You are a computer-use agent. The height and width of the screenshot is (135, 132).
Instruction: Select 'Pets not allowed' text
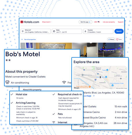click(65, 118)
